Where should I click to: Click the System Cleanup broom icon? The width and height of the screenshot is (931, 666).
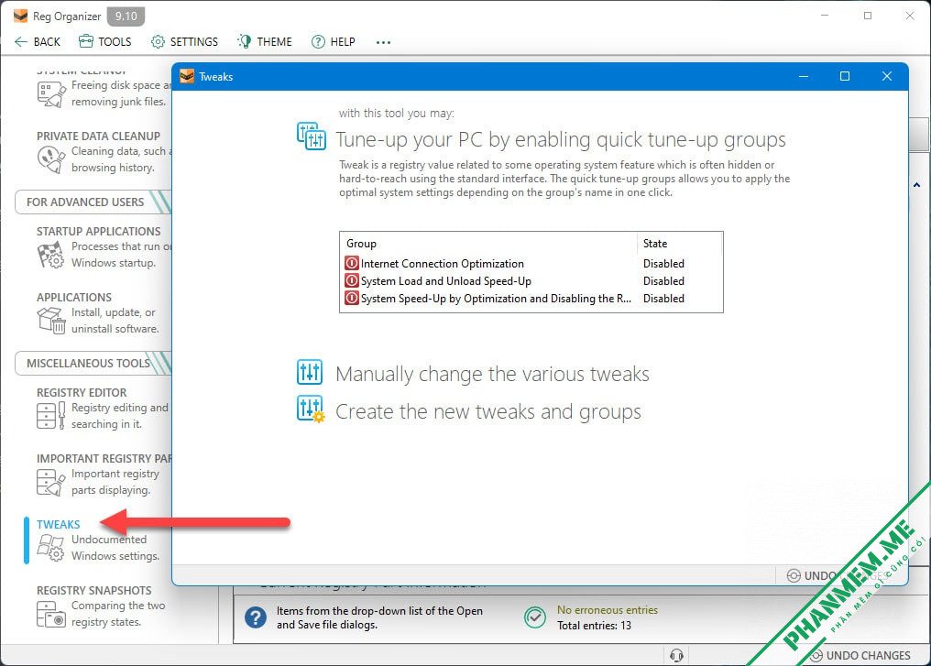[51, 94]
